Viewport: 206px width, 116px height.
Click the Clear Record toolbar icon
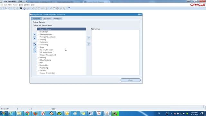(x=42, y=8)
